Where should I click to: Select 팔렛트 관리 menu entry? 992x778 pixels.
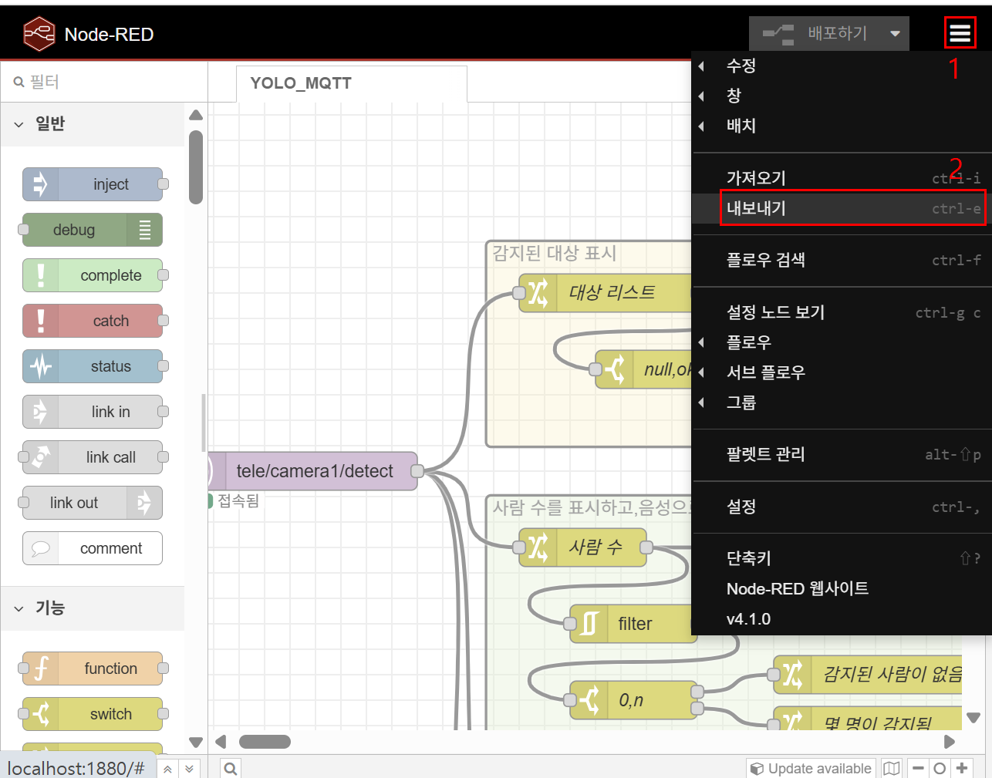tap(765, 454)
